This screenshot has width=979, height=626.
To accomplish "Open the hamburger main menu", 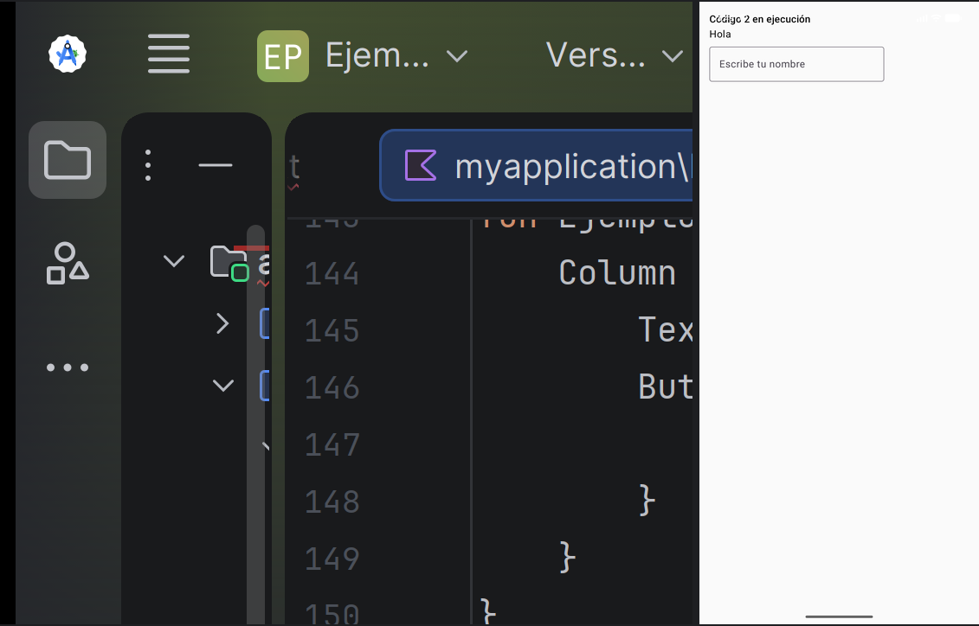I will click(x=169, y=54).
